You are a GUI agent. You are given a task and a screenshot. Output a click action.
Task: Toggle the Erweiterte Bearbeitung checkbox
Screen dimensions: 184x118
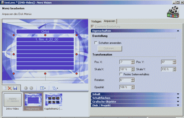tap(92, 26)
